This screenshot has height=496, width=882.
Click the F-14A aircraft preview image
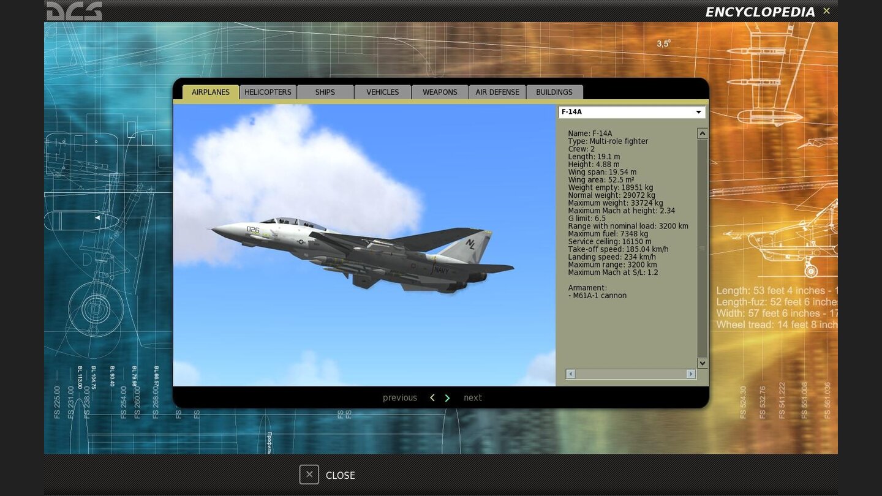point(364,245)
